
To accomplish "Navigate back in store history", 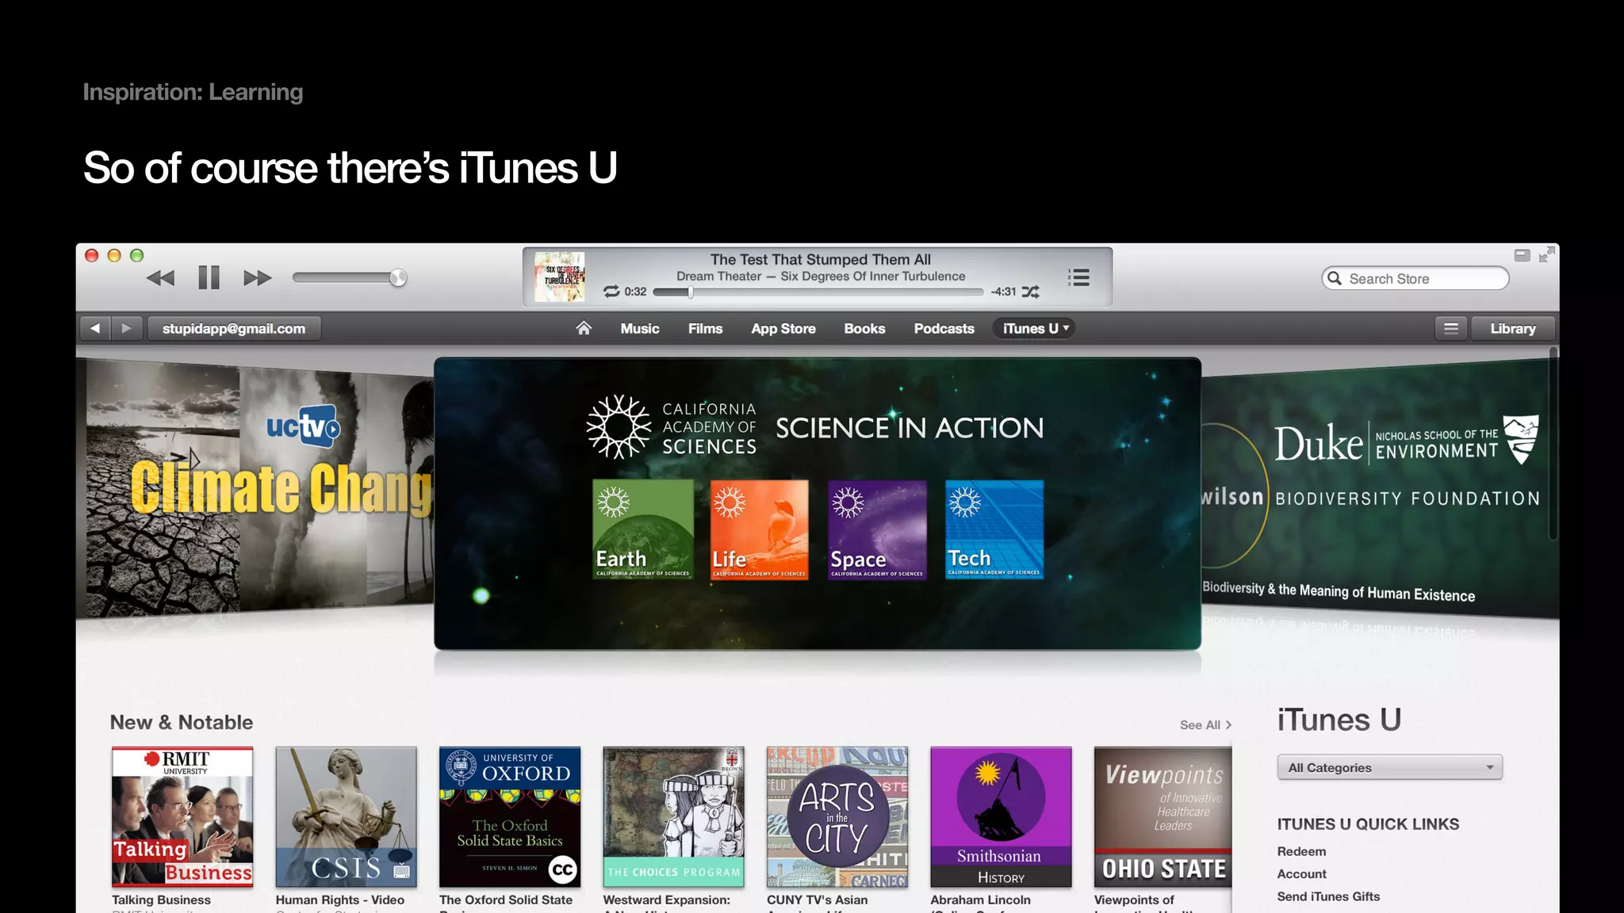I will coord(95,328).
